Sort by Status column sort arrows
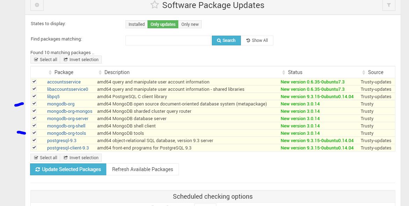This screenshot has width=409, height=206. pyautogui.click(x=284, y=72)
